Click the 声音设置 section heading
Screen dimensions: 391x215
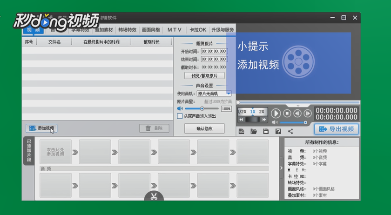pos(204,86)
